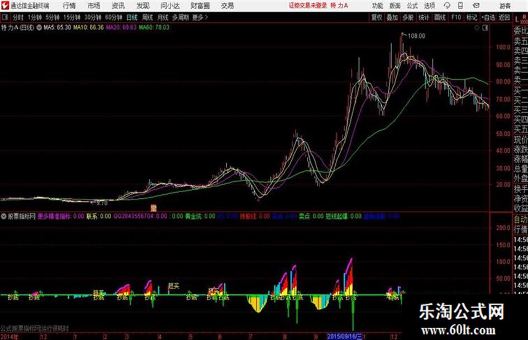Click the MA60: 78.03 indicator value

point(154,27)
